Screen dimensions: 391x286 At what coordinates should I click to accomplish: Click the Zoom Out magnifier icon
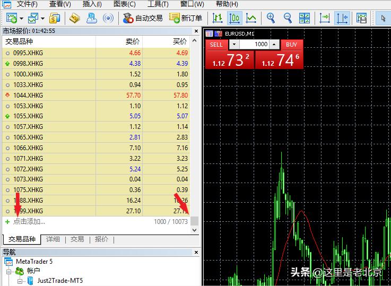288,18
